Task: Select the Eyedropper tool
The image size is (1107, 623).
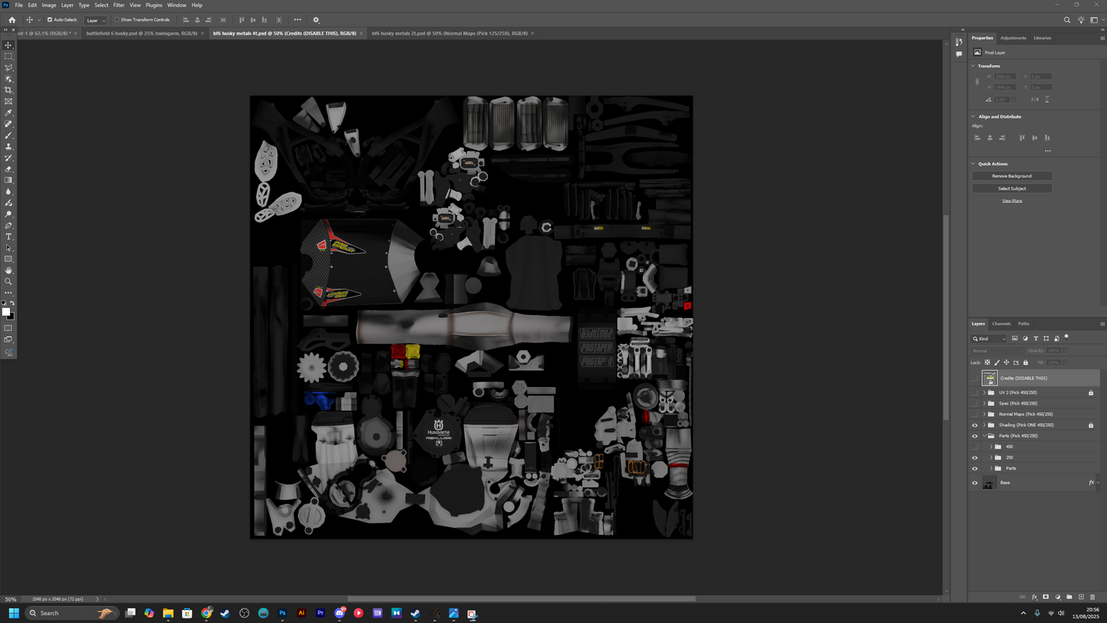Action: pyautogui.click(x=8, y=113)
